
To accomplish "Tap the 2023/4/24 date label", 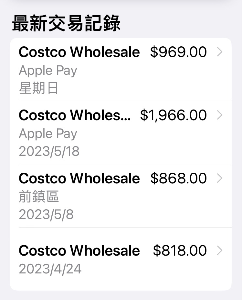I will coord(50,269).
